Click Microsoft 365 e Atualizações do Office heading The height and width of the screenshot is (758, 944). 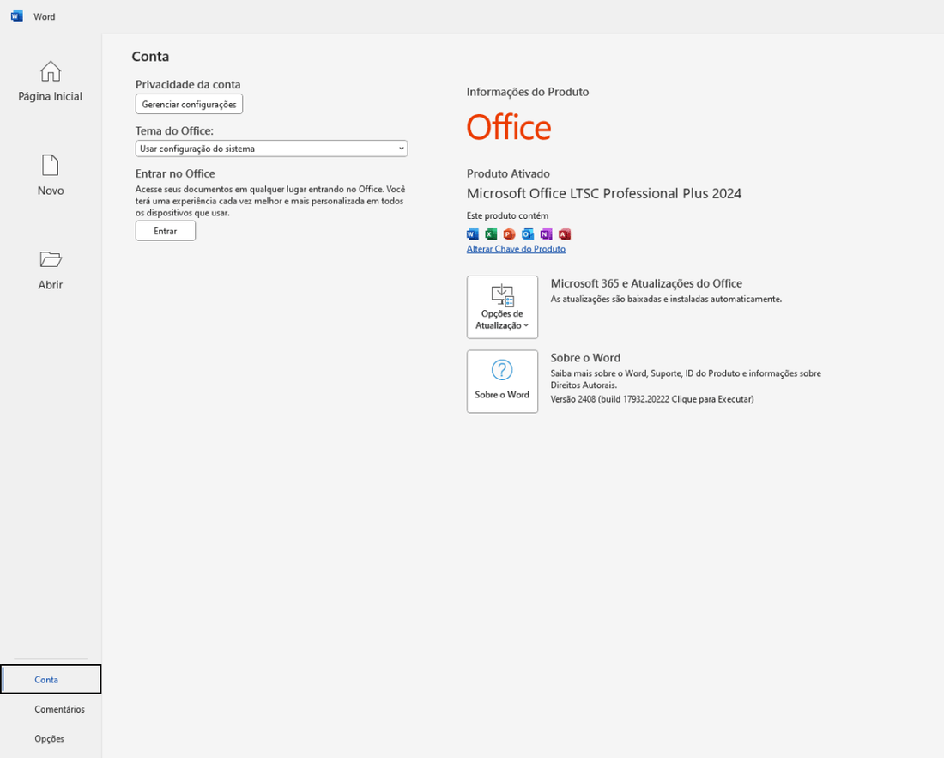tap(646, 283)
